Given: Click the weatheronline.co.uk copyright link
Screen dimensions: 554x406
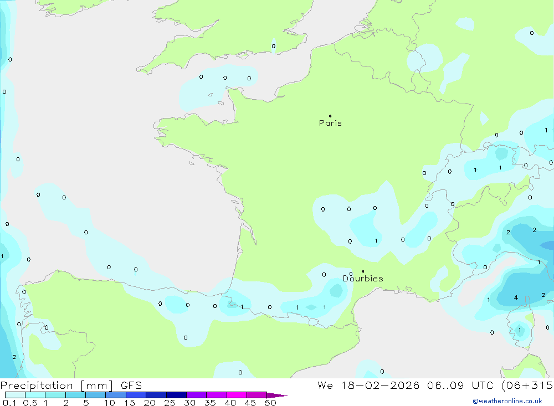Looking at the screenshot, I should pos(507,401).
